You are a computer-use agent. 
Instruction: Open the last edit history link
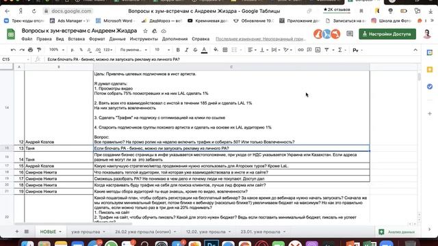261,39
